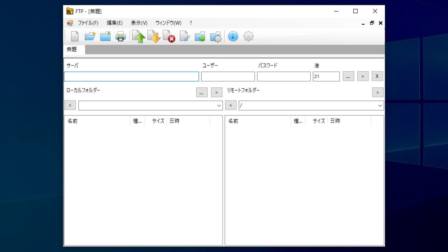This screenshot has height=252, width=448.
Task: Click the Folder settings gear icon
Action: (x=216, y=36)
